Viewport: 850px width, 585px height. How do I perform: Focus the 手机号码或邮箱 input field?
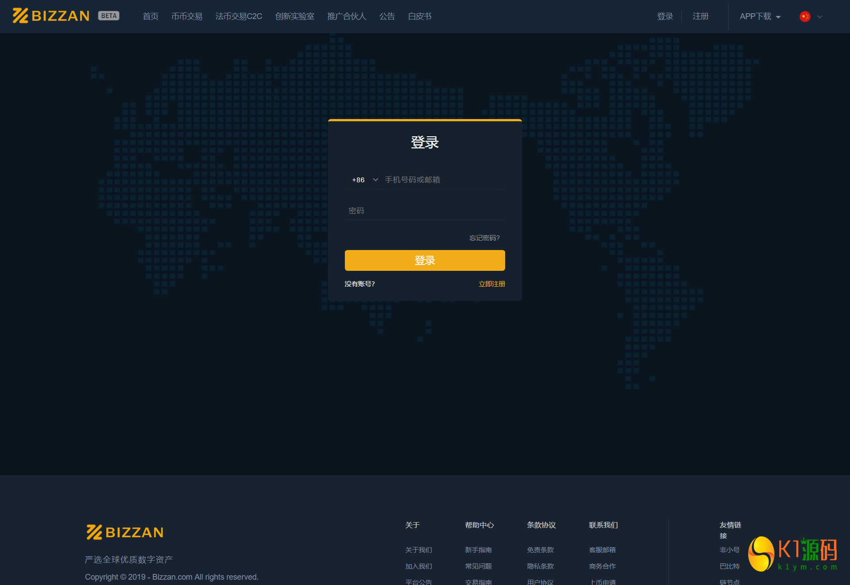[443, 180]
